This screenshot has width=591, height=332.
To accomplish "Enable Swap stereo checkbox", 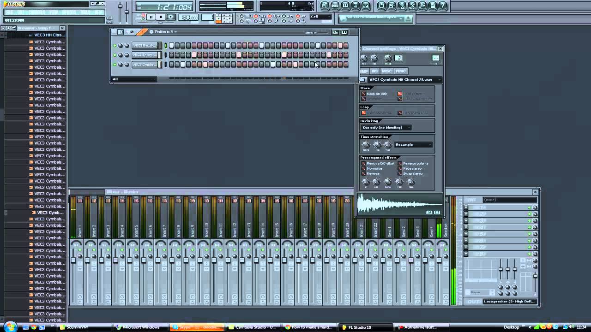I will pos(400,173).
